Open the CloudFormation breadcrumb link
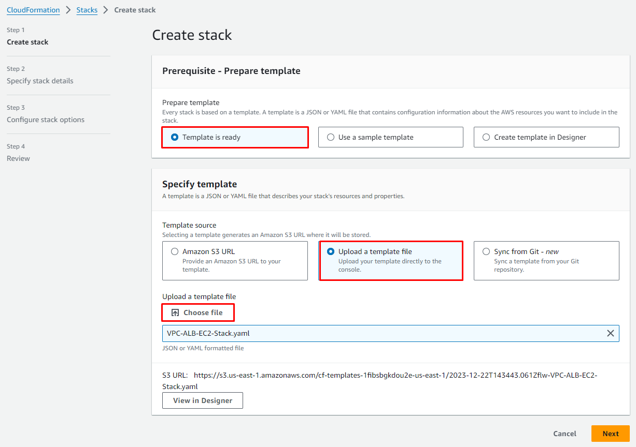Image resolution: width=636 pixels, height=447 pixels. (x=33, y=10)
